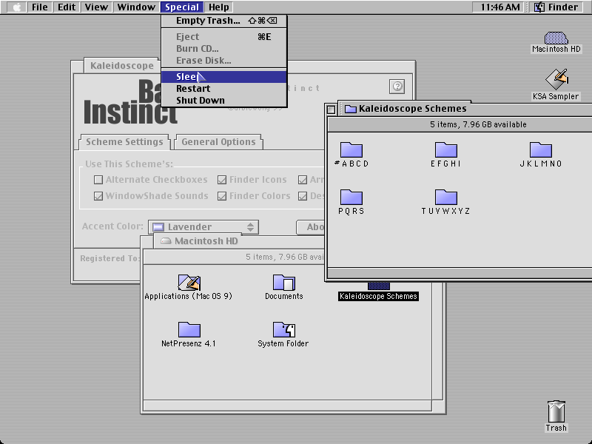Image resolution: width=592 pixels, height=444 pixels.
Task: Click the folder icon in Kaleidoscope Schemes title bar
Action: [351, 109]
